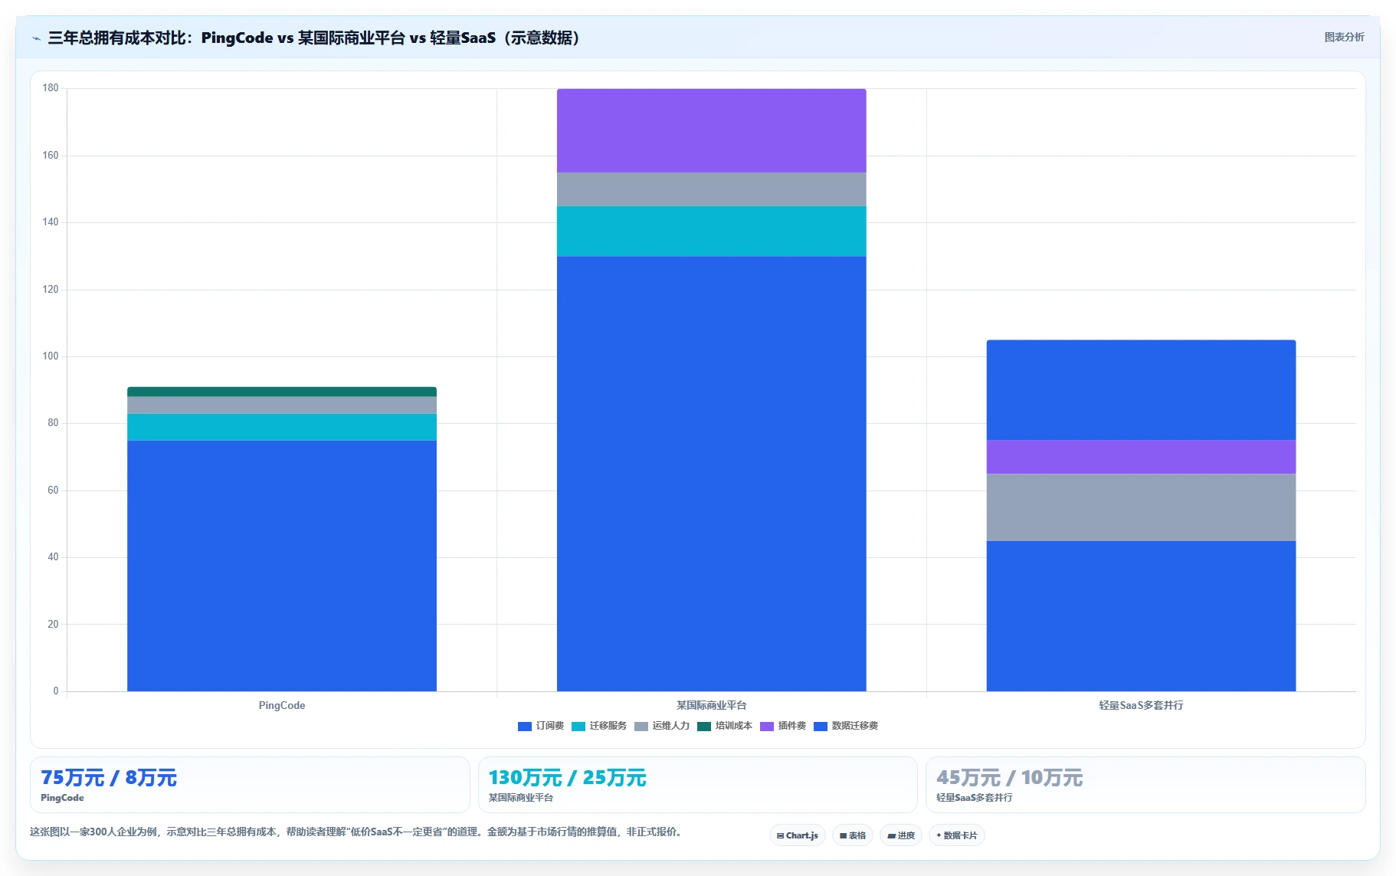The image size is (1396, 876).
Task: Toggle the 数据迁移费 legend item
Action: [846, 726]
